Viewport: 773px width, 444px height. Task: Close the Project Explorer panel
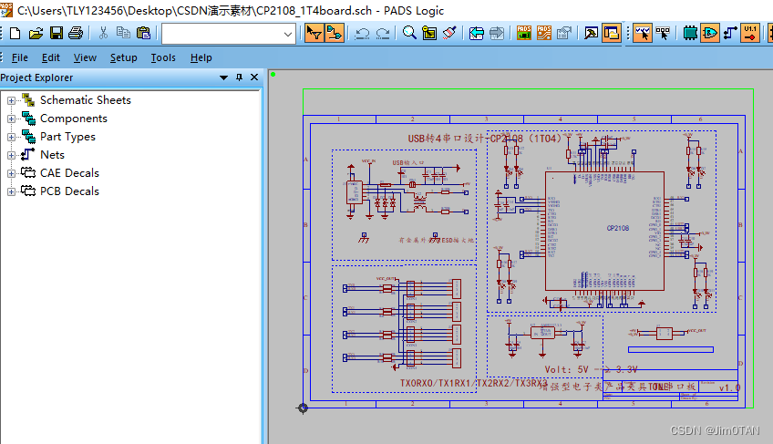point(254,77)
